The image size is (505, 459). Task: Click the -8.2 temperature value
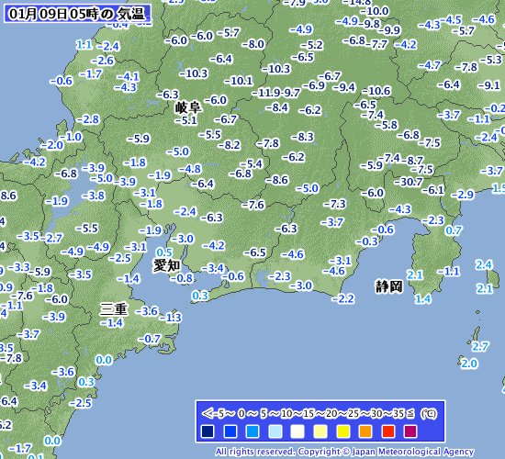tap(229, 145)
